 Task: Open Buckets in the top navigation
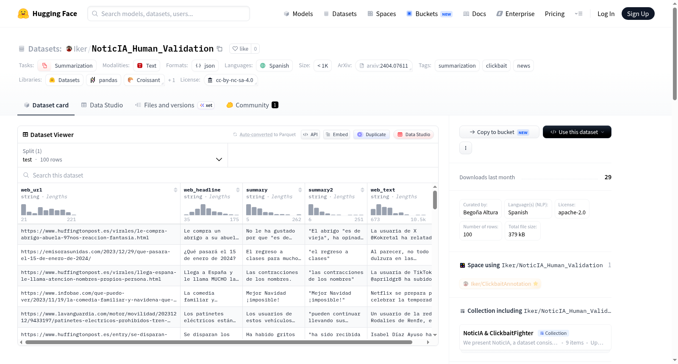(x=429, y=14)
